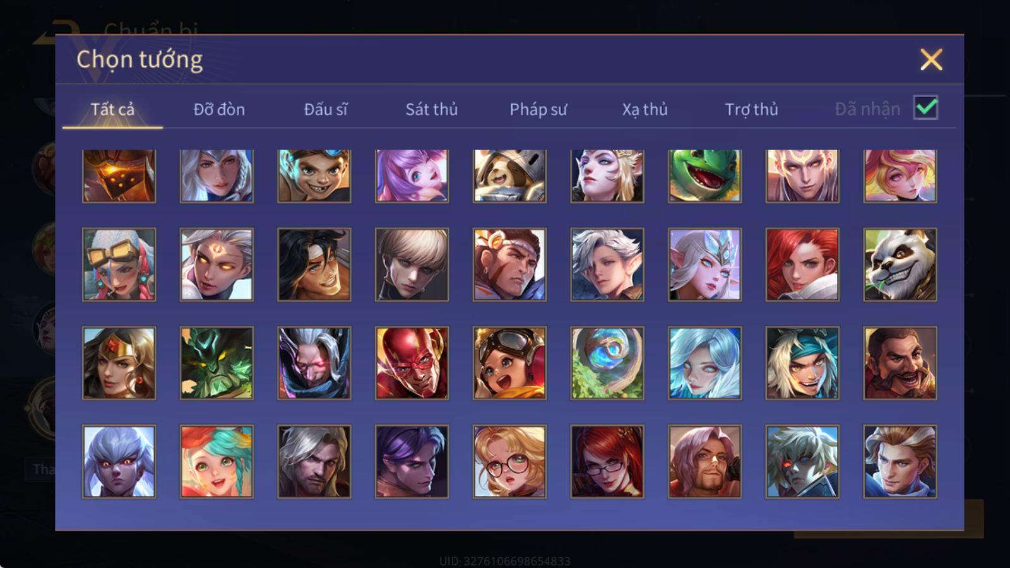
Task: Open the Sát thủ tab
Action: [x=431, y=109]
